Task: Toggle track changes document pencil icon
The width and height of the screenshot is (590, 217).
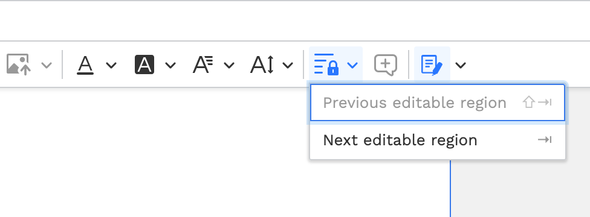Action: (x=432, y=65)
